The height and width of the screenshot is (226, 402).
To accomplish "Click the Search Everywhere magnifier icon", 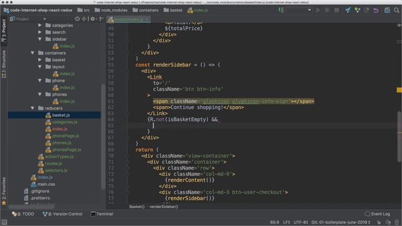I will click(396, 10).
